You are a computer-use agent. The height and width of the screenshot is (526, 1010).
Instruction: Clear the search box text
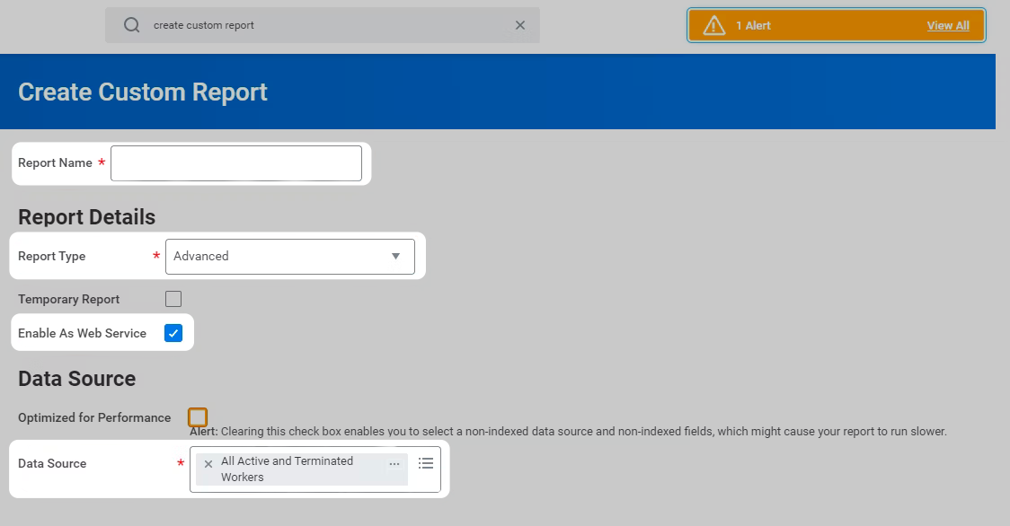tap(519, 25)
